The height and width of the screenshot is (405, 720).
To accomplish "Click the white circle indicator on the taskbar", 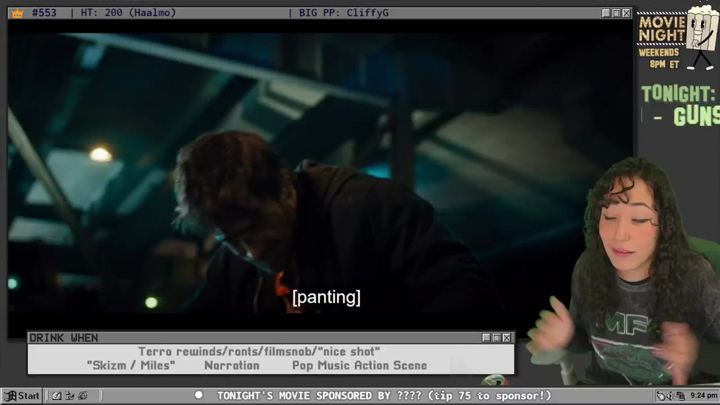I will pyautogui.click(x=199, y=395).
